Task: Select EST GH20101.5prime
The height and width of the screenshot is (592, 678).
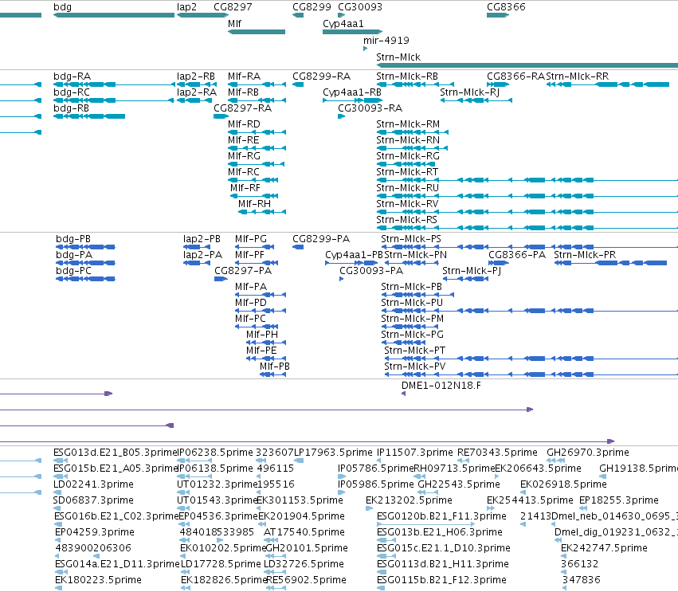Action: tap(307, 548)
